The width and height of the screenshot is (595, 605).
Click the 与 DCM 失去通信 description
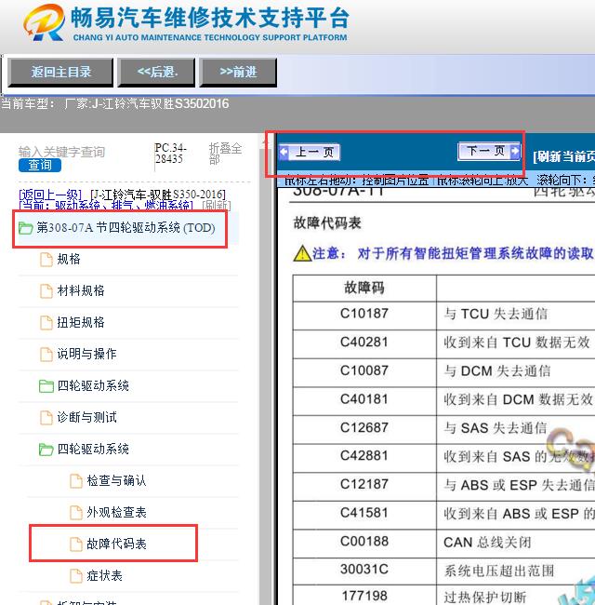(497, 370)
